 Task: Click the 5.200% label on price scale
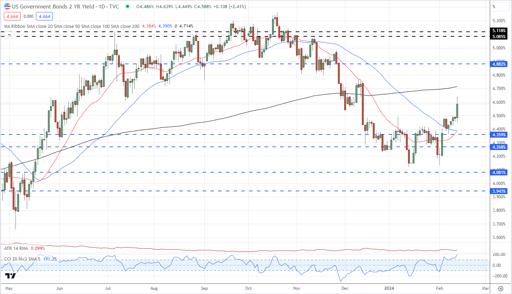(500, 21)
